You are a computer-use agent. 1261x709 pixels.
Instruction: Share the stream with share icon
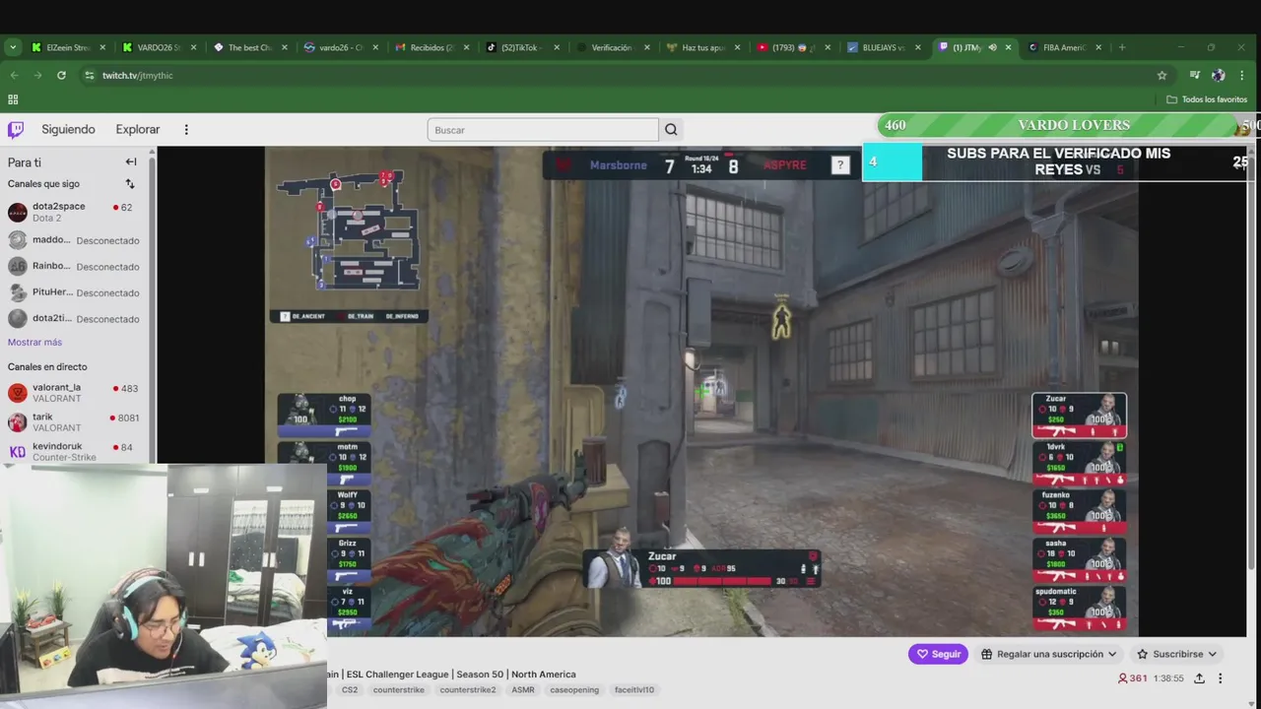click(x=1199, y=678)
